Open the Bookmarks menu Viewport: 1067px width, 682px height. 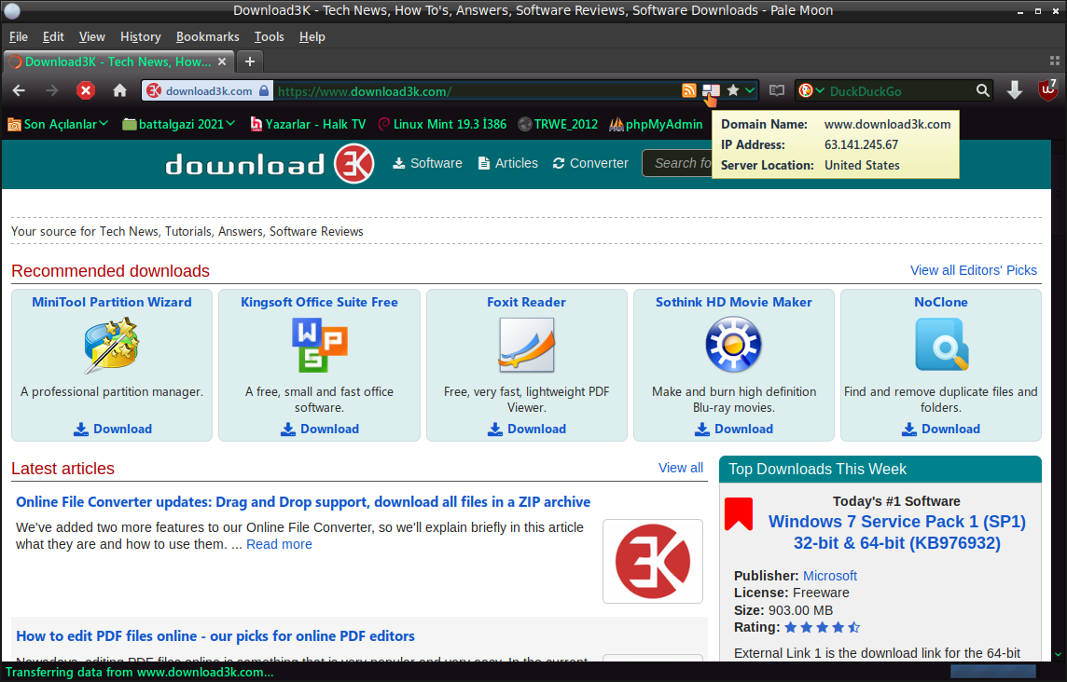coord(208,36)
